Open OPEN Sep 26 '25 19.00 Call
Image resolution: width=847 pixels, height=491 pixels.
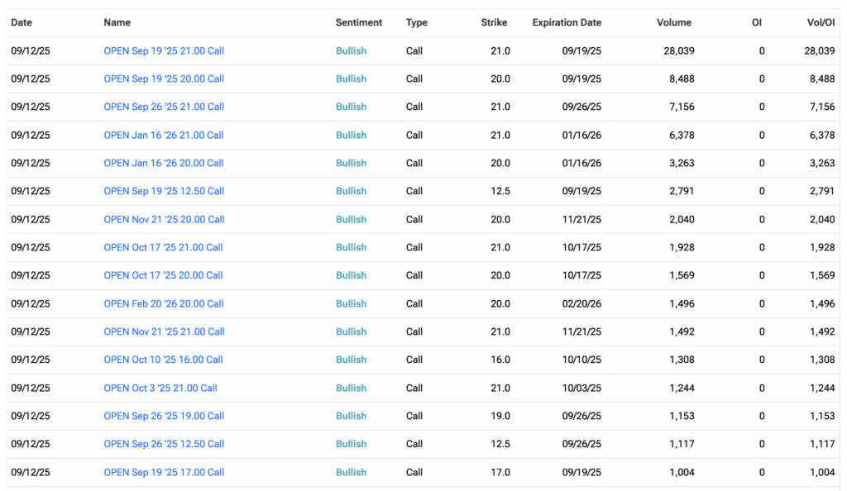click(164, 416)
